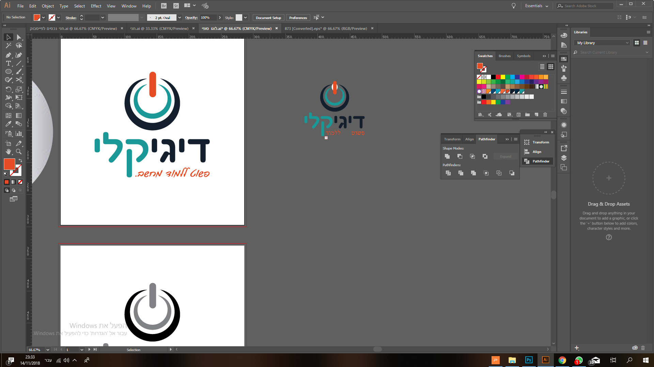Screen dimensions: 654x367
Task: Click the Document Setup button
Action: (268, 18)
